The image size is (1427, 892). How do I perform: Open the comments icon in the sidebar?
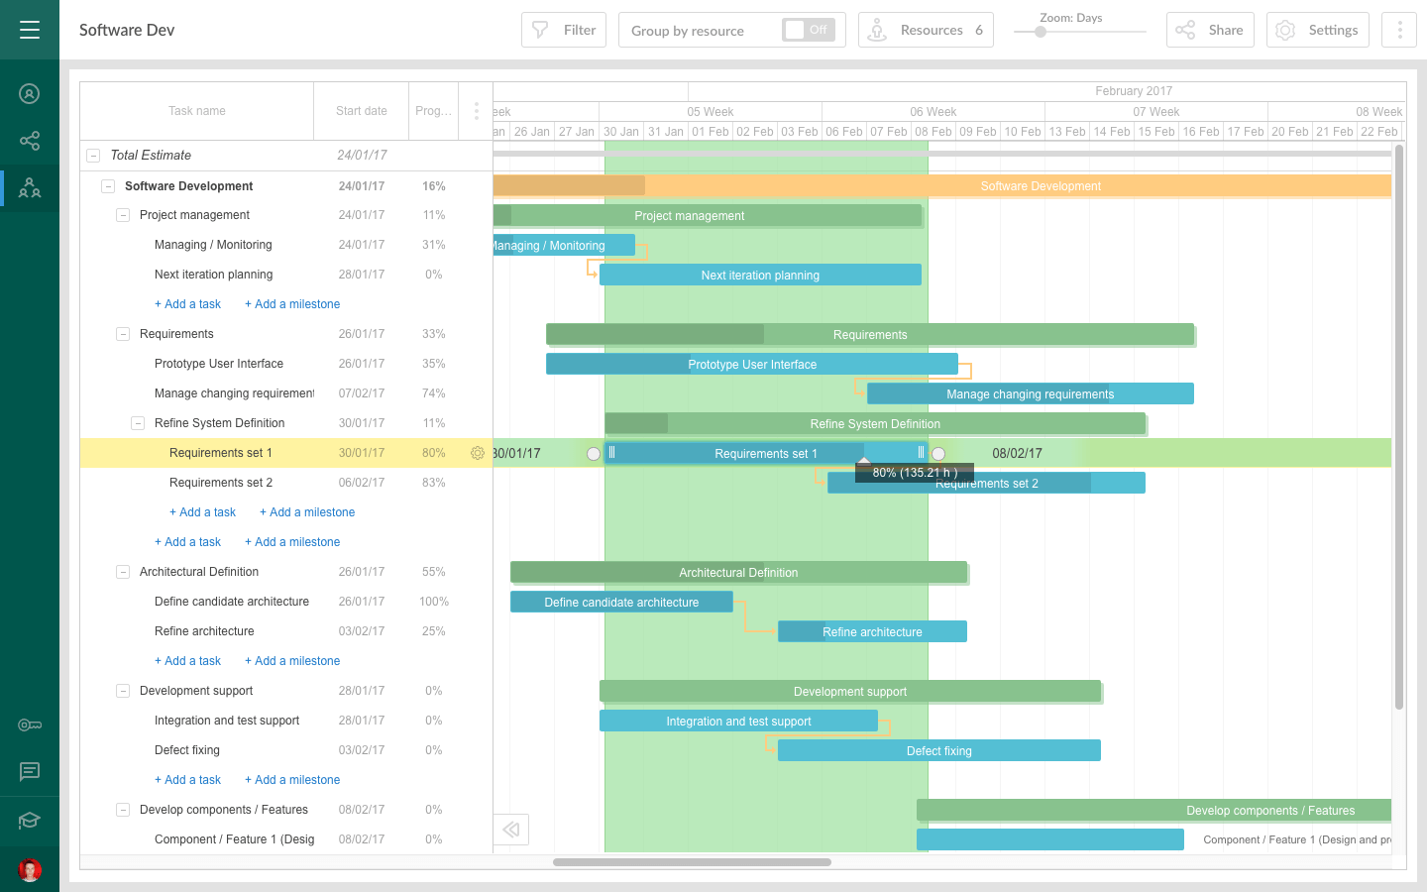(29, 772)
